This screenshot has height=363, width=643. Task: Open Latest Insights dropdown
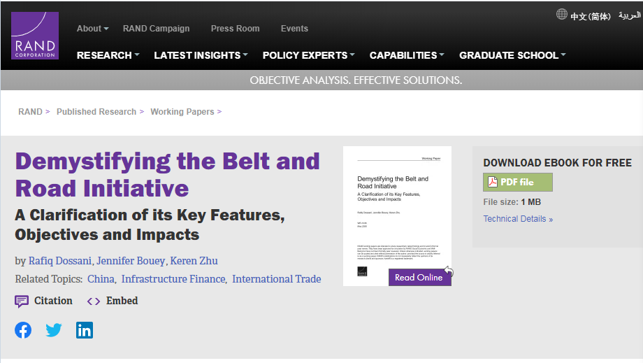pyautogui.click(x=201, y=55)
